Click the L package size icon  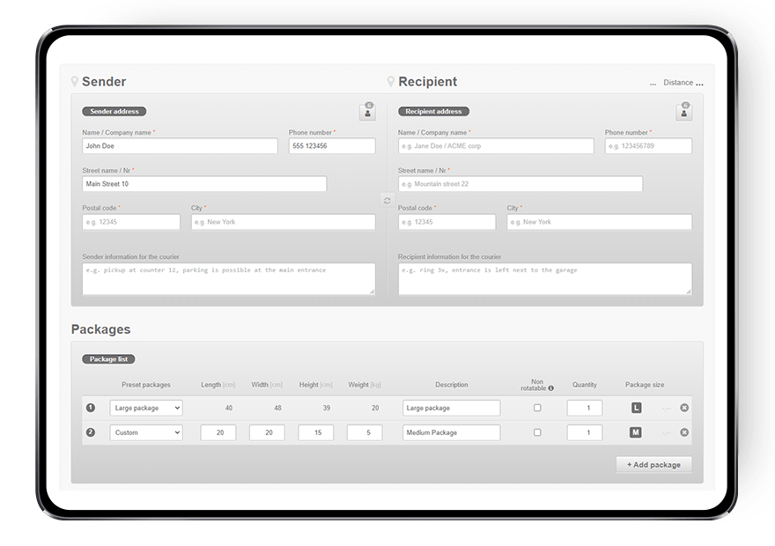point(636,408)
